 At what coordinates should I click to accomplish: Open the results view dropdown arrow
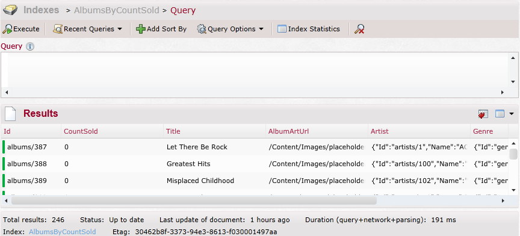[x=512, y=114]
